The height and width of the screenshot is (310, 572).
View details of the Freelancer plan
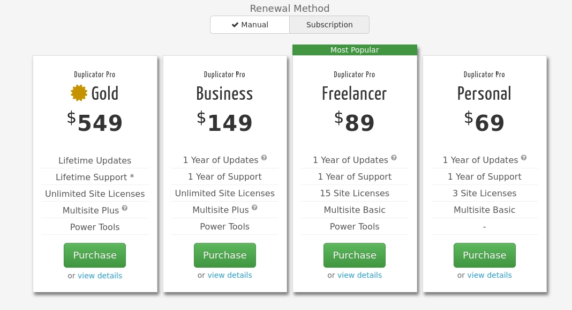[360, 275]
